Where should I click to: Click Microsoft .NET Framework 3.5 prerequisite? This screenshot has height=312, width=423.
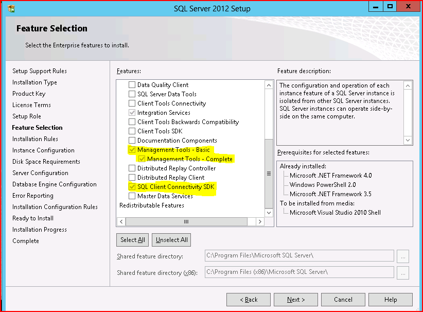click(x=330, y=194)
